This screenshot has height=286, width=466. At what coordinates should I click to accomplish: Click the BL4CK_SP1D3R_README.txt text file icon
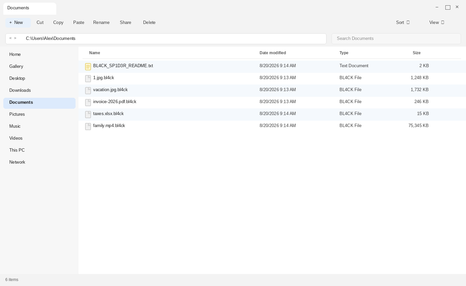[88, 67]
